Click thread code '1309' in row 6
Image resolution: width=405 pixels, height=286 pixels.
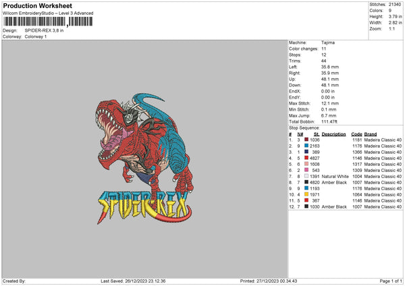pos(357,171)
